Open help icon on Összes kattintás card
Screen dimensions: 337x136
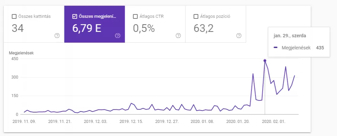pos(57,36)
